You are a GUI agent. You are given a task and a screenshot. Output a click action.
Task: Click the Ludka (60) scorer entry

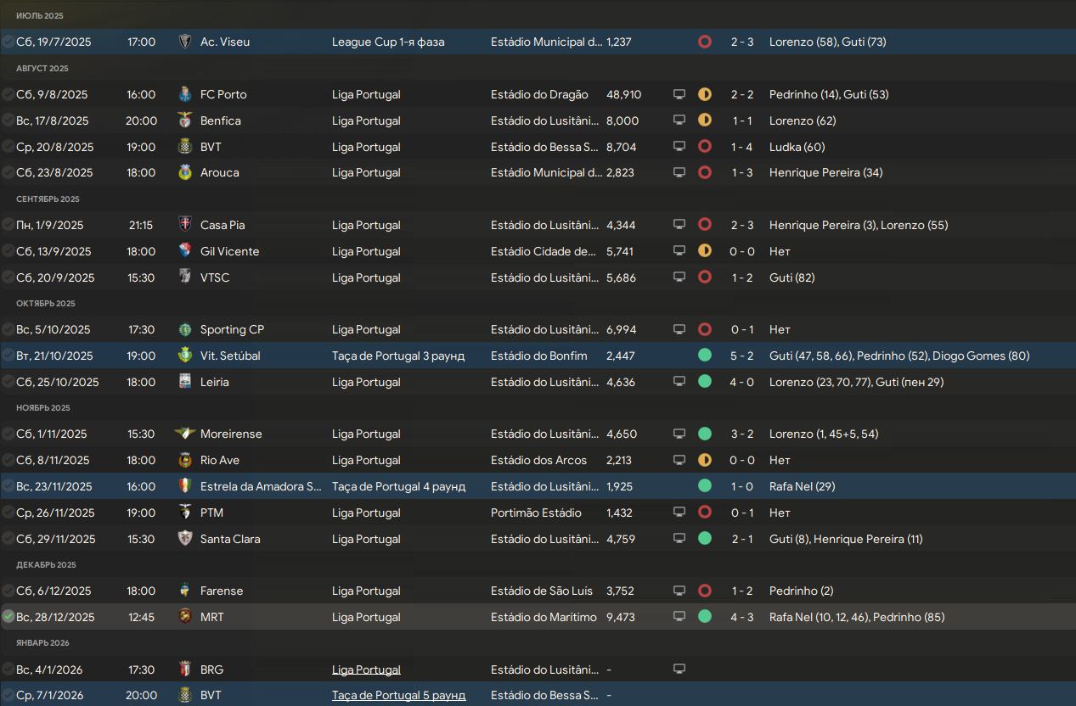797,147
